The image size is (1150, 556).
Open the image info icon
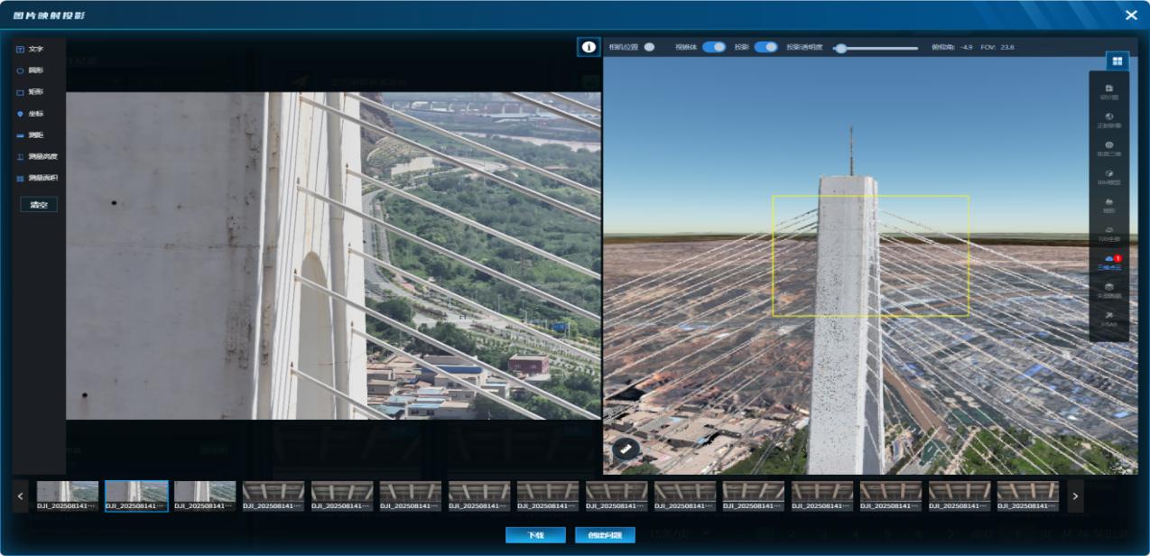[x=589, y=47]
